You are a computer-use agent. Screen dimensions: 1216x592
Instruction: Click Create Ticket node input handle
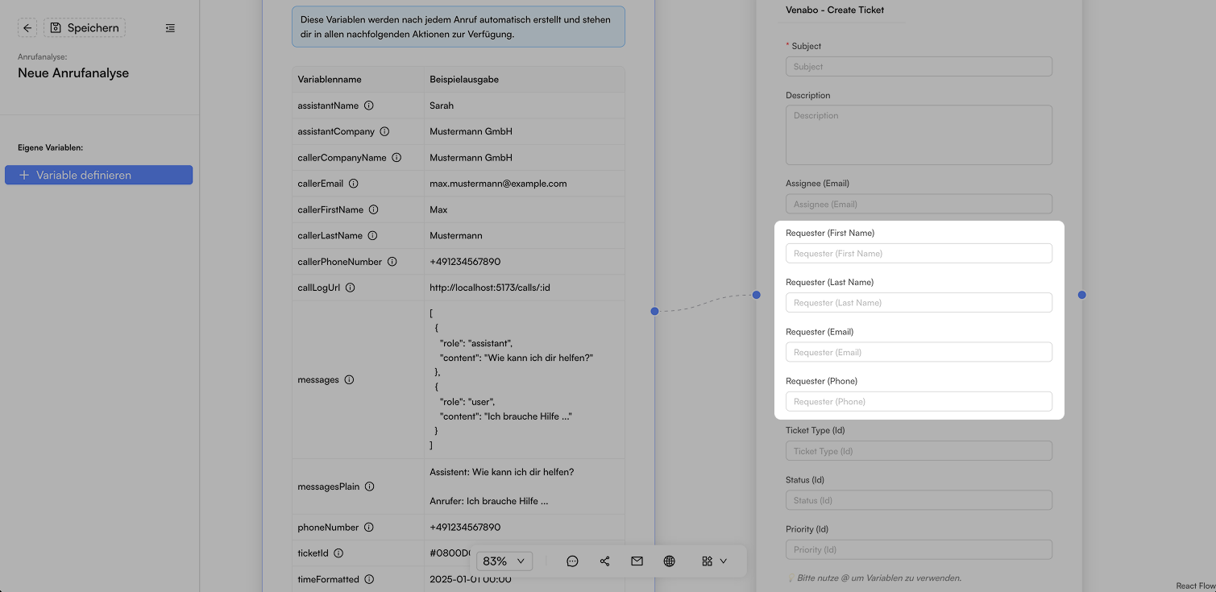(757, 295)
